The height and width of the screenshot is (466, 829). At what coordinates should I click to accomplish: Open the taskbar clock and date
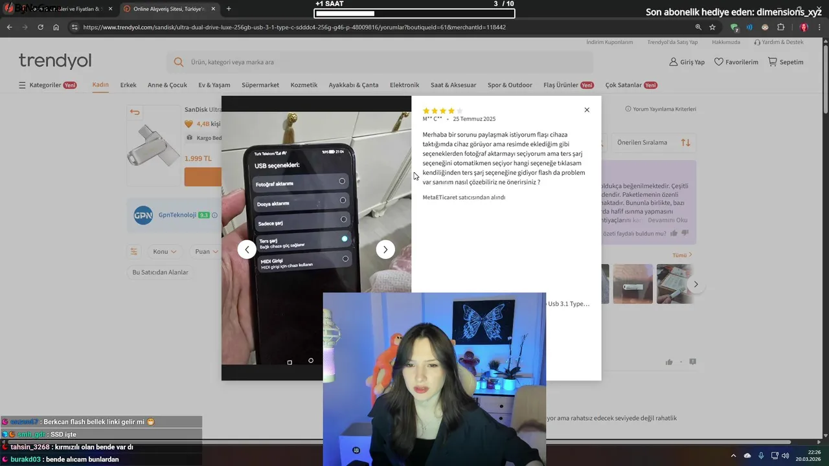click(809, 455)
